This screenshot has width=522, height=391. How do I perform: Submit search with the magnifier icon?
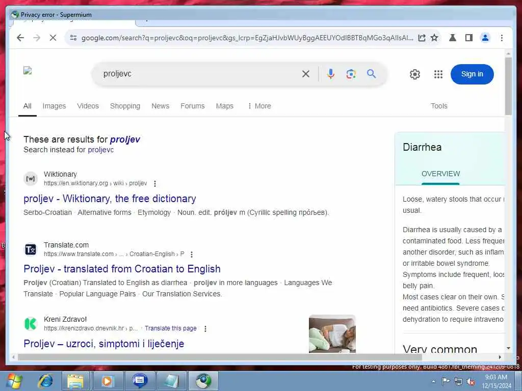pos(372,74)
